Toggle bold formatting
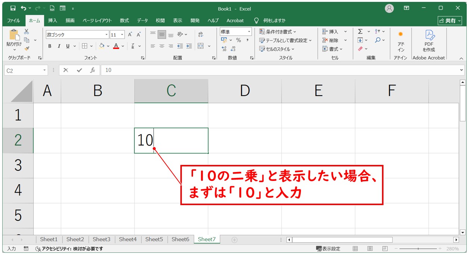 tap(50, 46)
